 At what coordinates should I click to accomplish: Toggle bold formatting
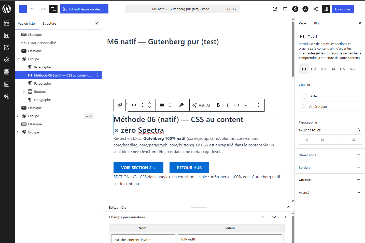click(x=218, y=105)
